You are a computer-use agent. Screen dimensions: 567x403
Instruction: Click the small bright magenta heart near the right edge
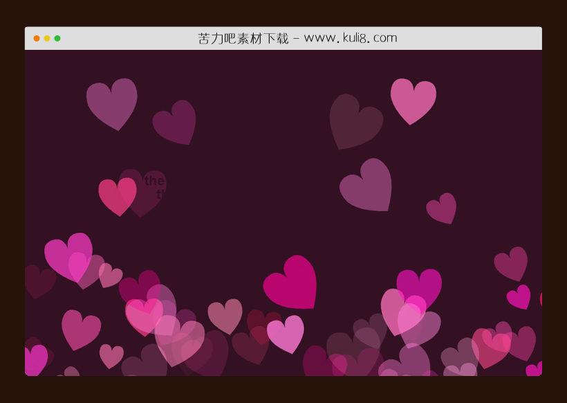pyautogui.click(x=519, y=296)
